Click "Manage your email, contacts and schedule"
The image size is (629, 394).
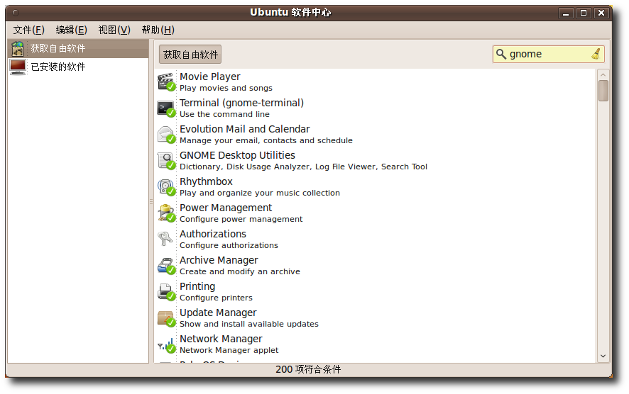tap(266, 140)
